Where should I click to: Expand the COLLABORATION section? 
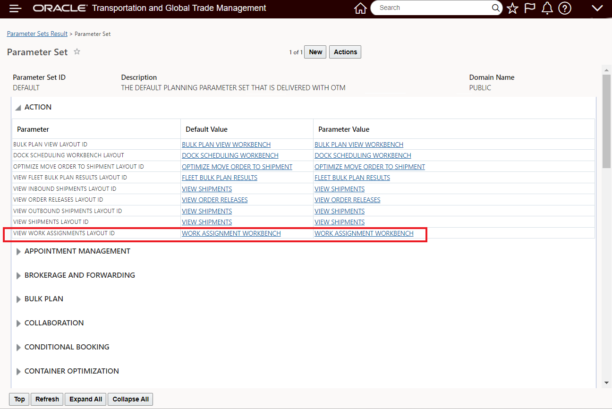[19, 324]
